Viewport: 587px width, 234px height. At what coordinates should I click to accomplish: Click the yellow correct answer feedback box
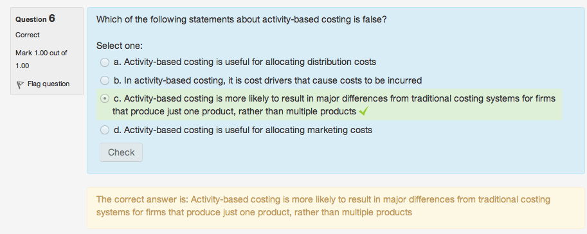[x=336, y=208]
